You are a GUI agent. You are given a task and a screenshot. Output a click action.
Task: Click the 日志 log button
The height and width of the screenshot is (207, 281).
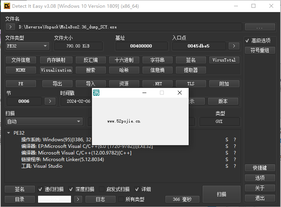101,199
